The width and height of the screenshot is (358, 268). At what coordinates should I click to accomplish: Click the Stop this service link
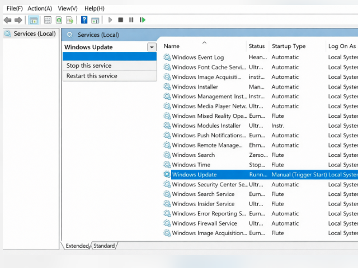[88, 66]
